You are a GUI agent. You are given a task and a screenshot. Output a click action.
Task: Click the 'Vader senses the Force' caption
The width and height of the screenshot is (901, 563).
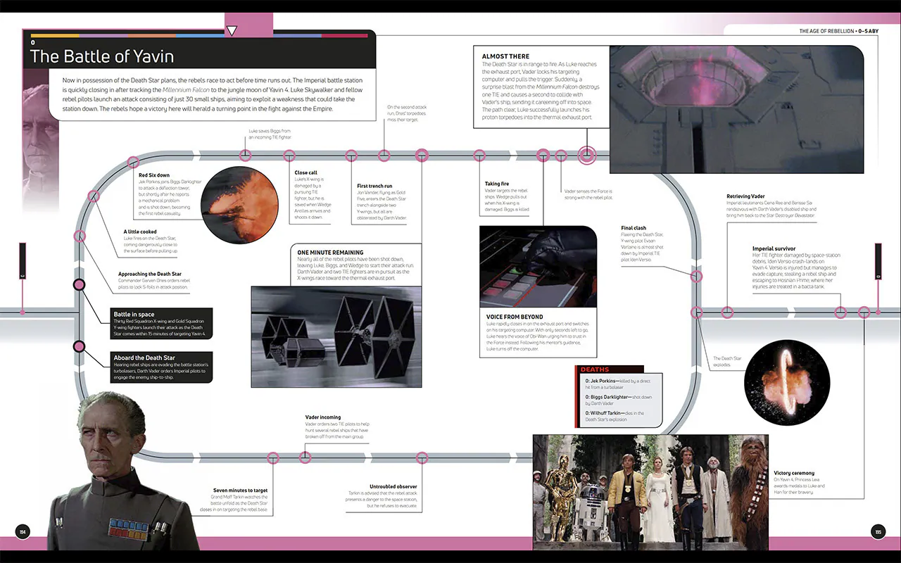click(588, 194)
